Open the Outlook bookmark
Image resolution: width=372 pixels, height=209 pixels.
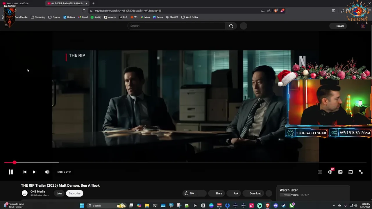pyautogui.click(x=69, y=17)
